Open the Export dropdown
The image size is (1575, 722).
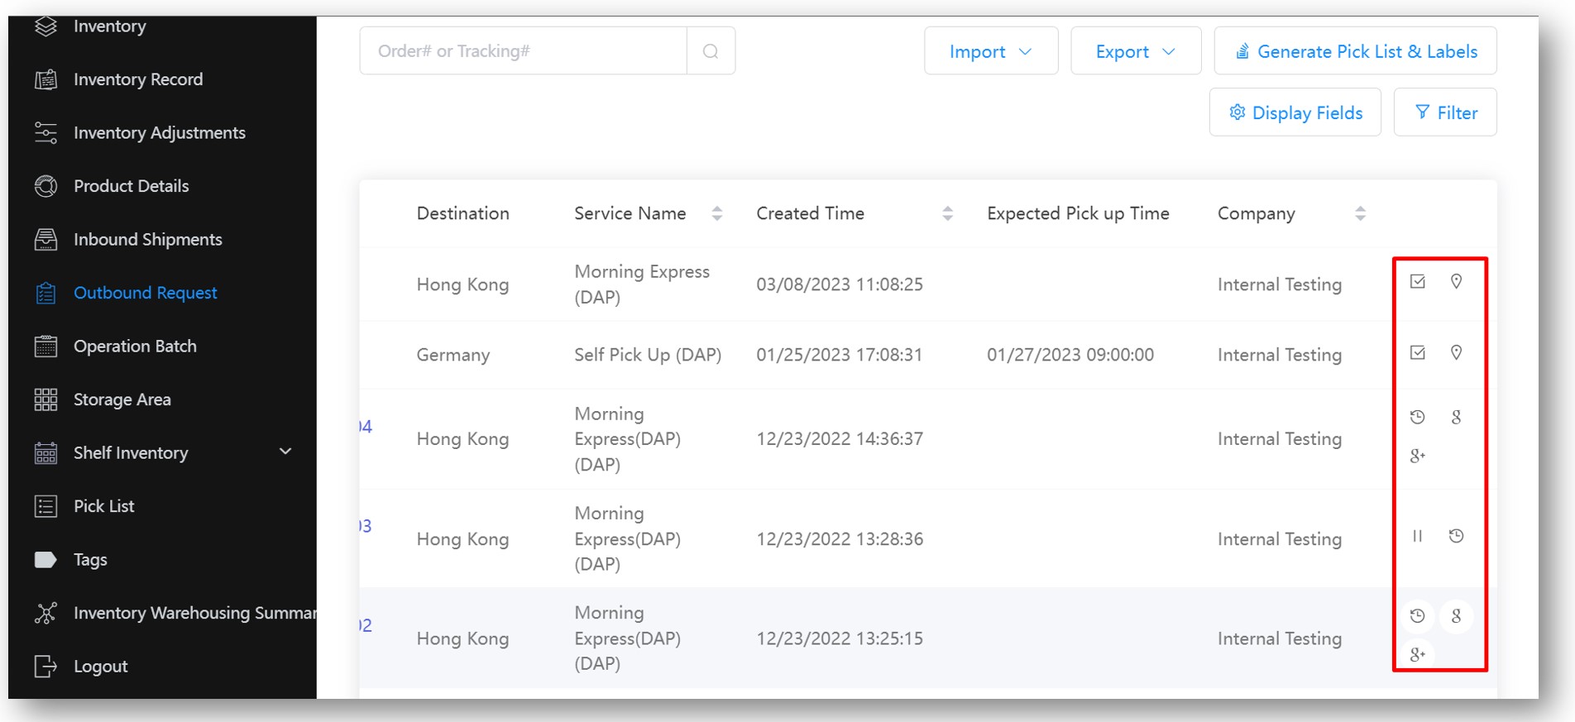1135,51
